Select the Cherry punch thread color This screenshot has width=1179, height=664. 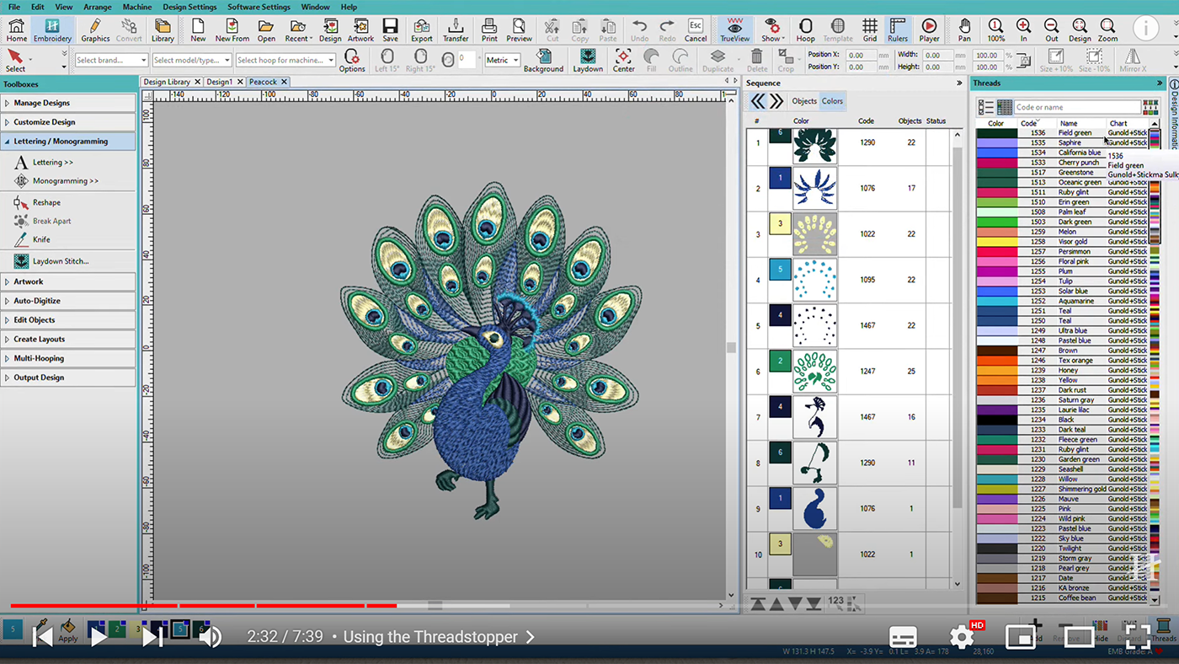[1061, 163]
